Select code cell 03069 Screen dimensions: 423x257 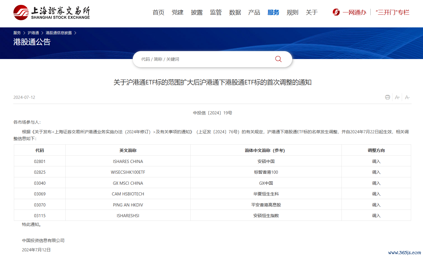click(40, 194)
